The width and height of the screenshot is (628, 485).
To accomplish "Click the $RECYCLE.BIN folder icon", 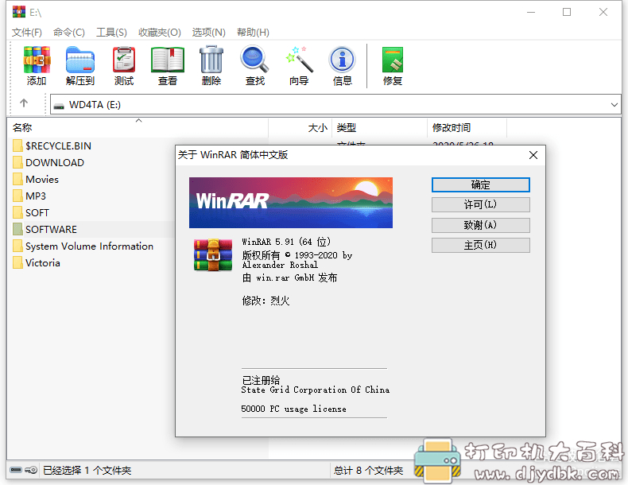I will [x=17, y=145].
